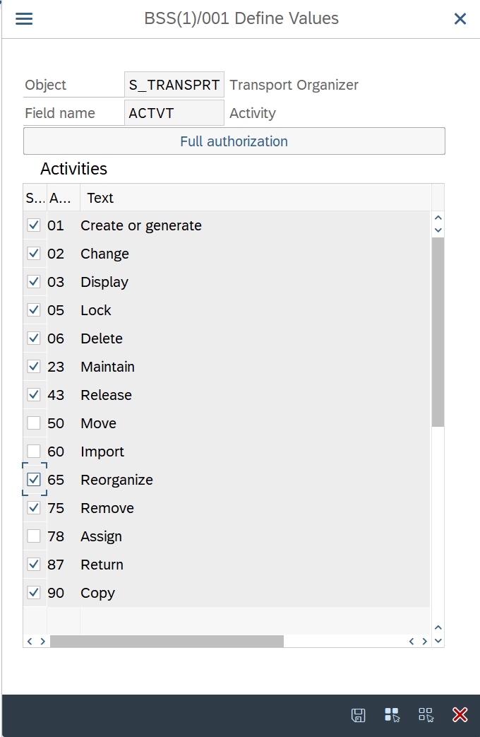Click the Text column header
Viewport: 480px width, 737px height.
click(100, 198)
